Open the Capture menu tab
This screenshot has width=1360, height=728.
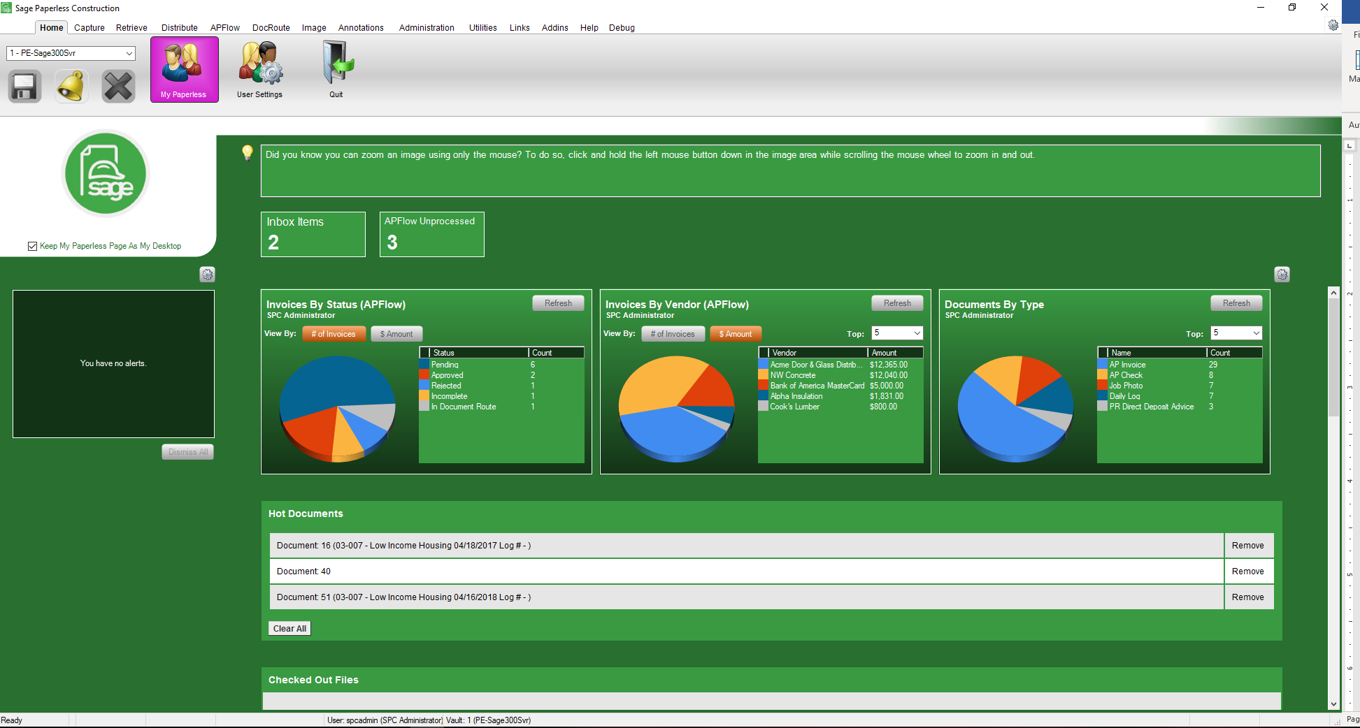pyautogui.click(x=90, y=28)
